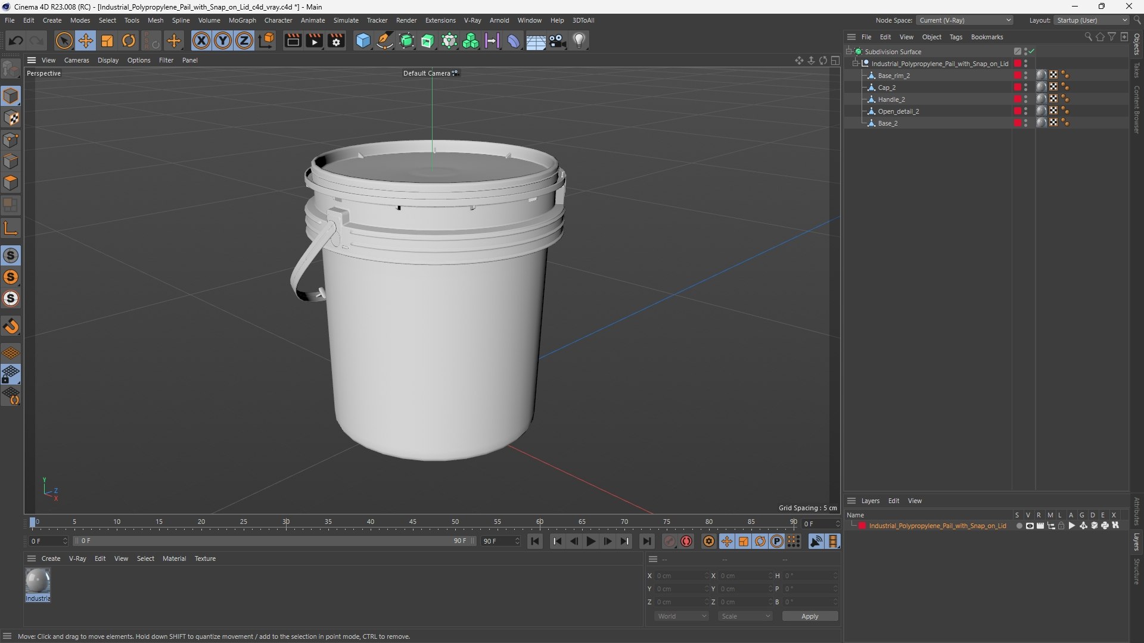
Task: Activate the Rotate tool
Action: pos(129,40)
